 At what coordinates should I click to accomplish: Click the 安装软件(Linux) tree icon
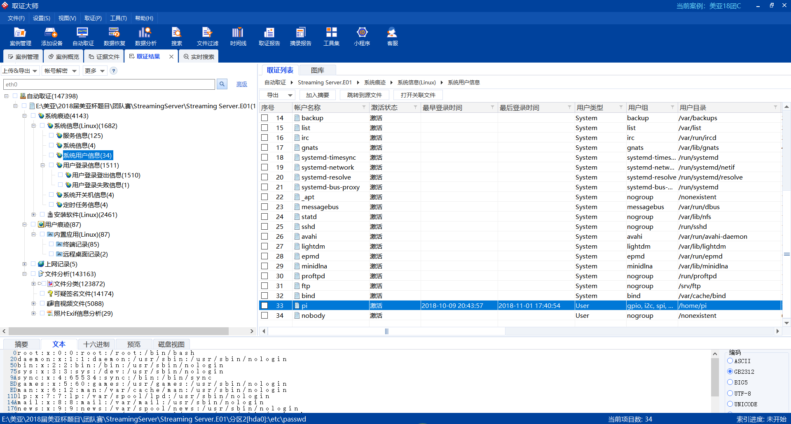50,214
